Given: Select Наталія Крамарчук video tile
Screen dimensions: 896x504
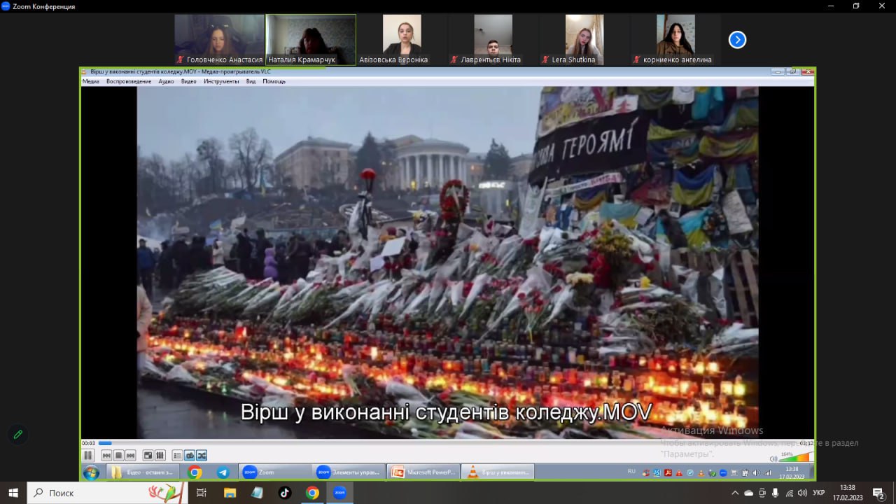Looking at the screenshot, I should pos(311,40).
